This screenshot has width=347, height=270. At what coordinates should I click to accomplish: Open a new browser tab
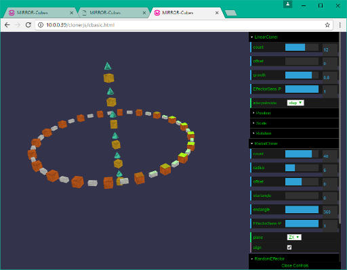point(231,13)
